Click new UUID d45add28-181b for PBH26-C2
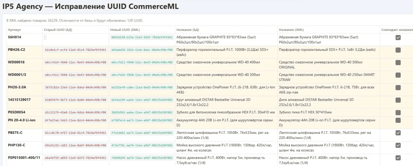The height and width of the screenshot is (166, 413). pyautogui.click(x=142, y=50)
